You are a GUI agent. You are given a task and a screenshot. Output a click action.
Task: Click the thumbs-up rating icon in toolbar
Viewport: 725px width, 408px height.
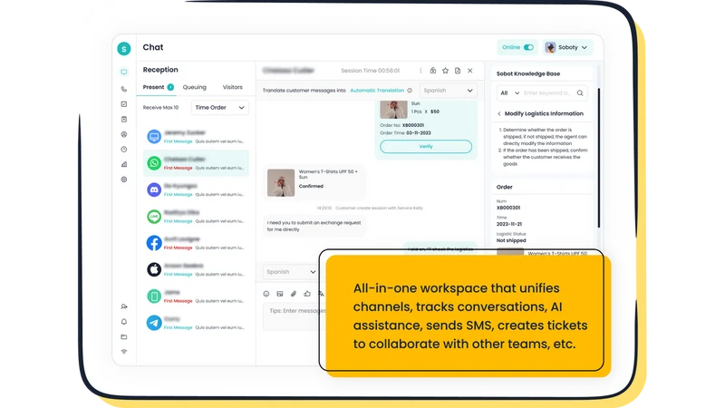click(x=307, y=294)
